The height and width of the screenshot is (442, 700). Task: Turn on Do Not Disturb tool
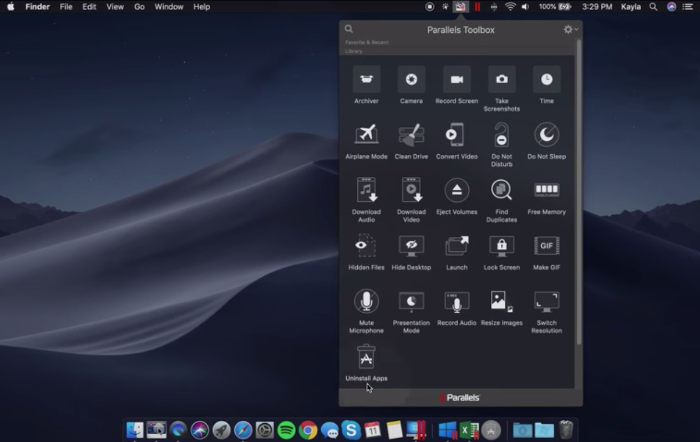(501, 135)
